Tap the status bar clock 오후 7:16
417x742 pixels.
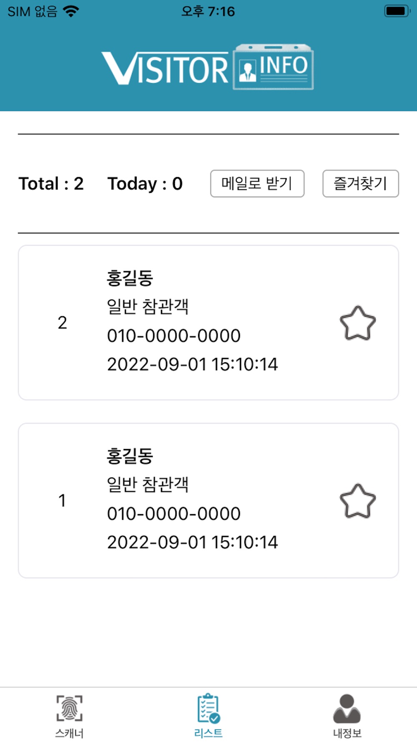pos(208,11)
